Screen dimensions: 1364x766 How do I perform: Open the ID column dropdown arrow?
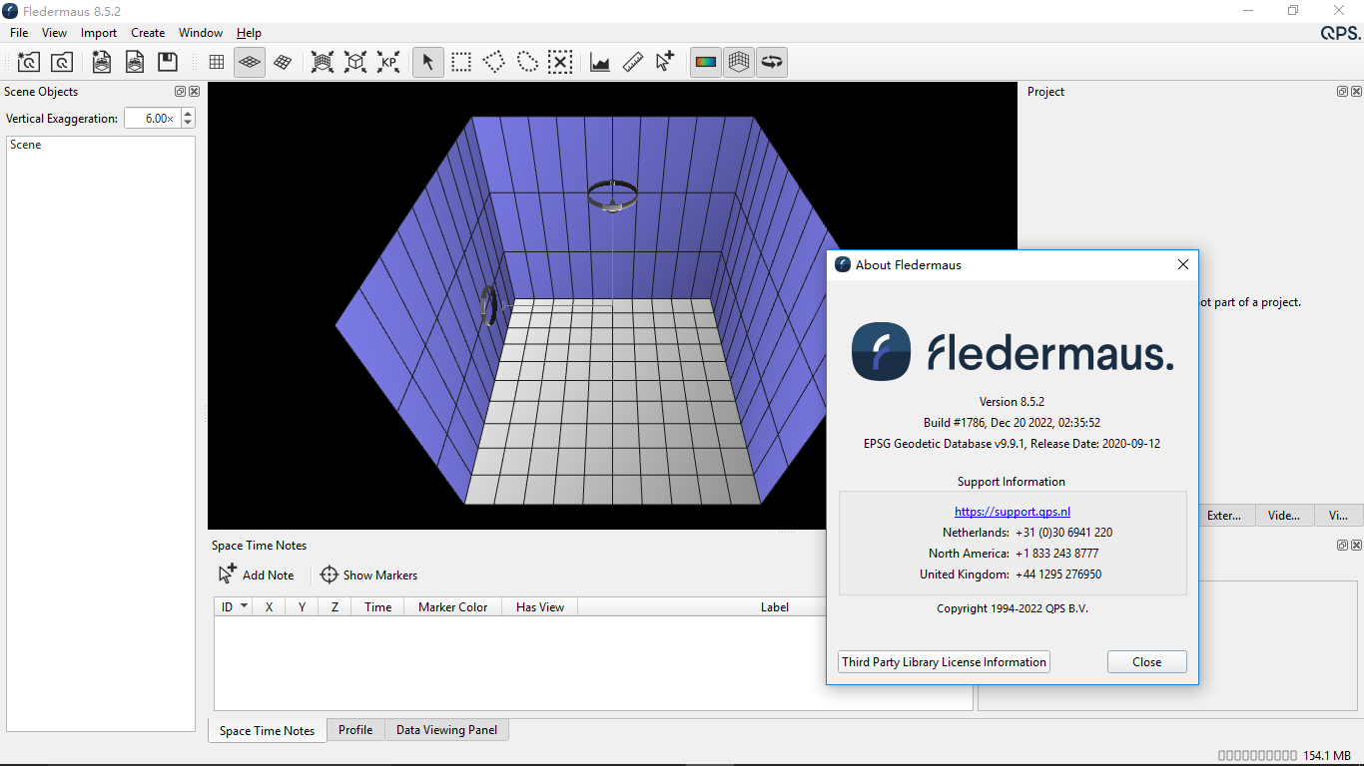pyautogui.click(x=245, y=606)
